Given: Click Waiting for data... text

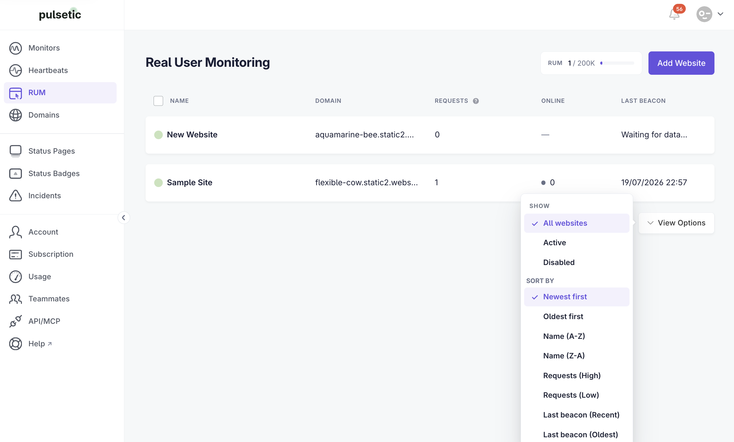Looking at the screenshot, I should 654,135.
